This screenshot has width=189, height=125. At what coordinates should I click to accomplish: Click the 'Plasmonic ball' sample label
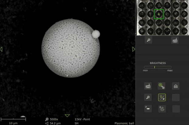124,123
